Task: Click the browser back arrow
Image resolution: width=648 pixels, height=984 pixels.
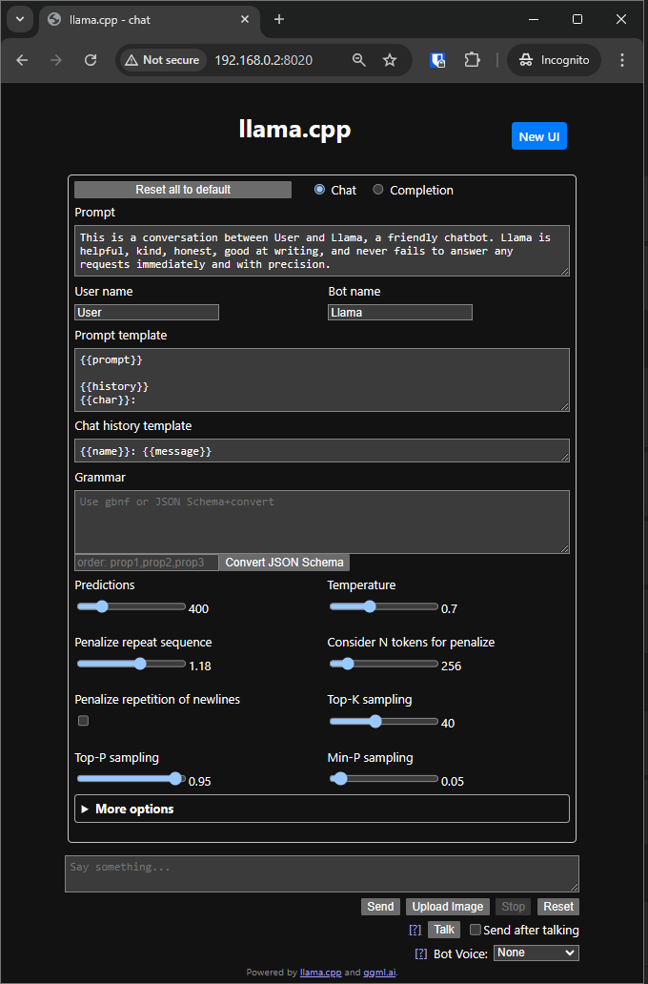Action: (x=22, y=60)
